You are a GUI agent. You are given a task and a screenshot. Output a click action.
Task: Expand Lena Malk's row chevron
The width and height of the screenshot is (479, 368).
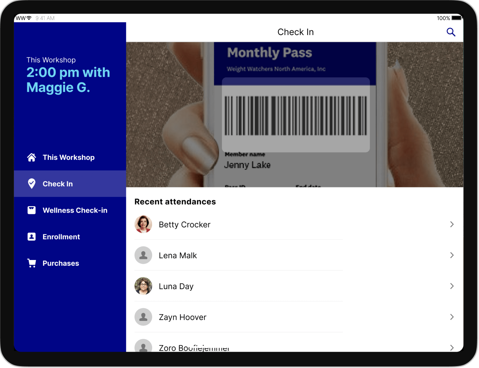[452, 255]
